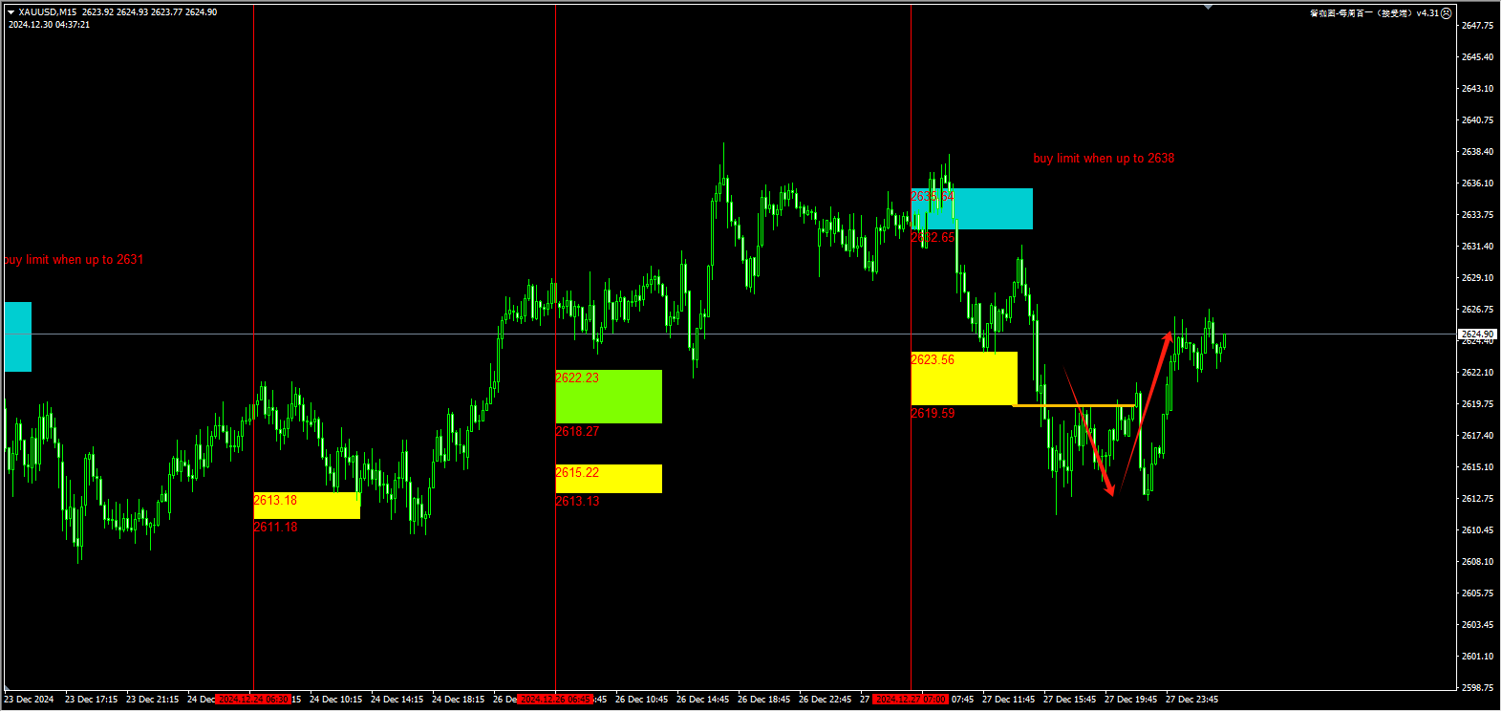1502x712 pixels.
Task: Click the red 2024.12.24 06:30 time marker
Action: click(253, 700)
